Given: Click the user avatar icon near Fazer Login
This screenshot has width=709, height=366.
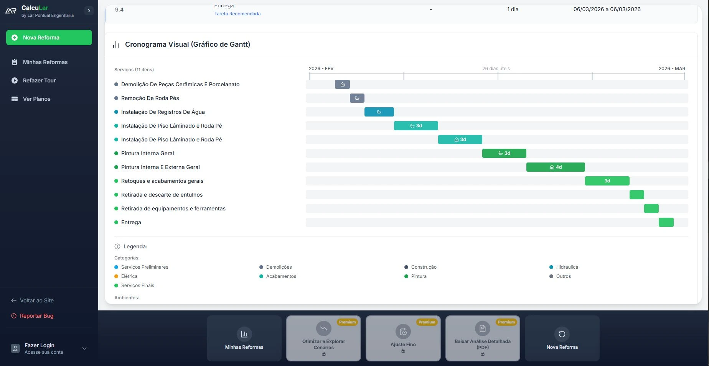Looking at the screenshot, I should tap(15, 348).
